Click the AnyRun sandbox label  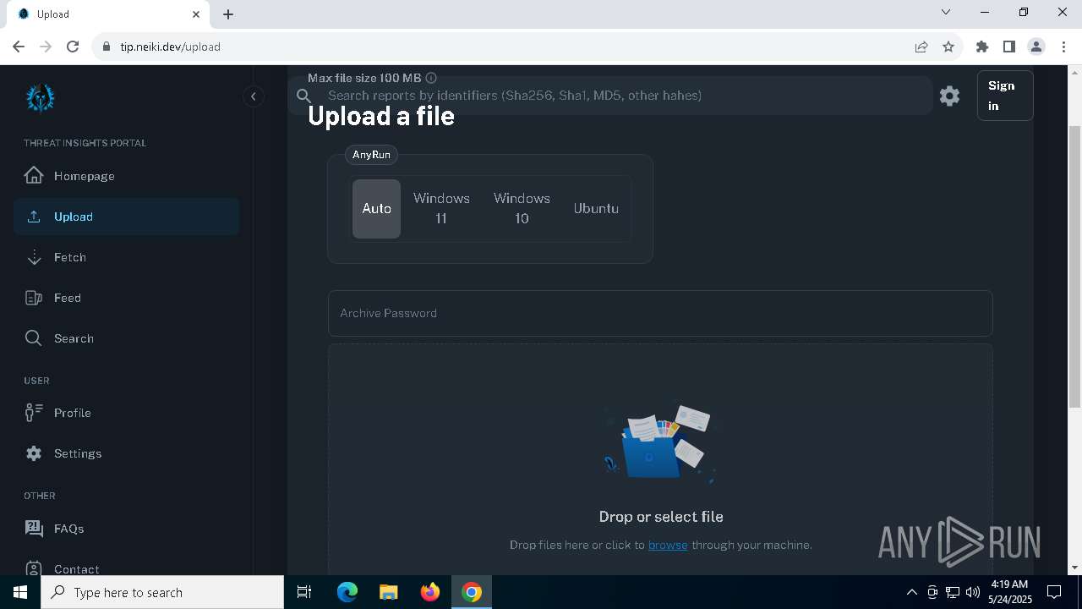click(371, 155)
